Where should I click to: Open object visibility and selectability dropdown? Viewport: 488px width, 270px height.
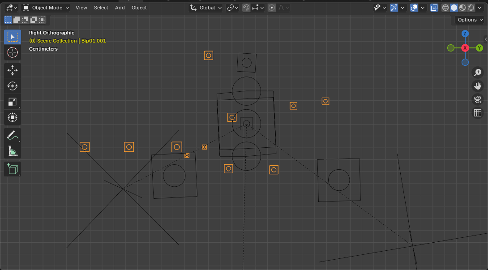point(380,8)
